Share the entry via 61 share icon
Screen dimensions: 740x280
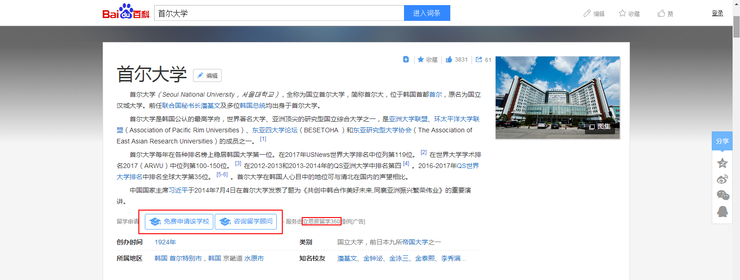(x=484, y=60)
